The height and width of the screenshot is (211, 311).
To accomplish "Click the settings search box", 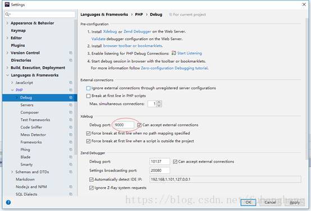I will 40,14.
